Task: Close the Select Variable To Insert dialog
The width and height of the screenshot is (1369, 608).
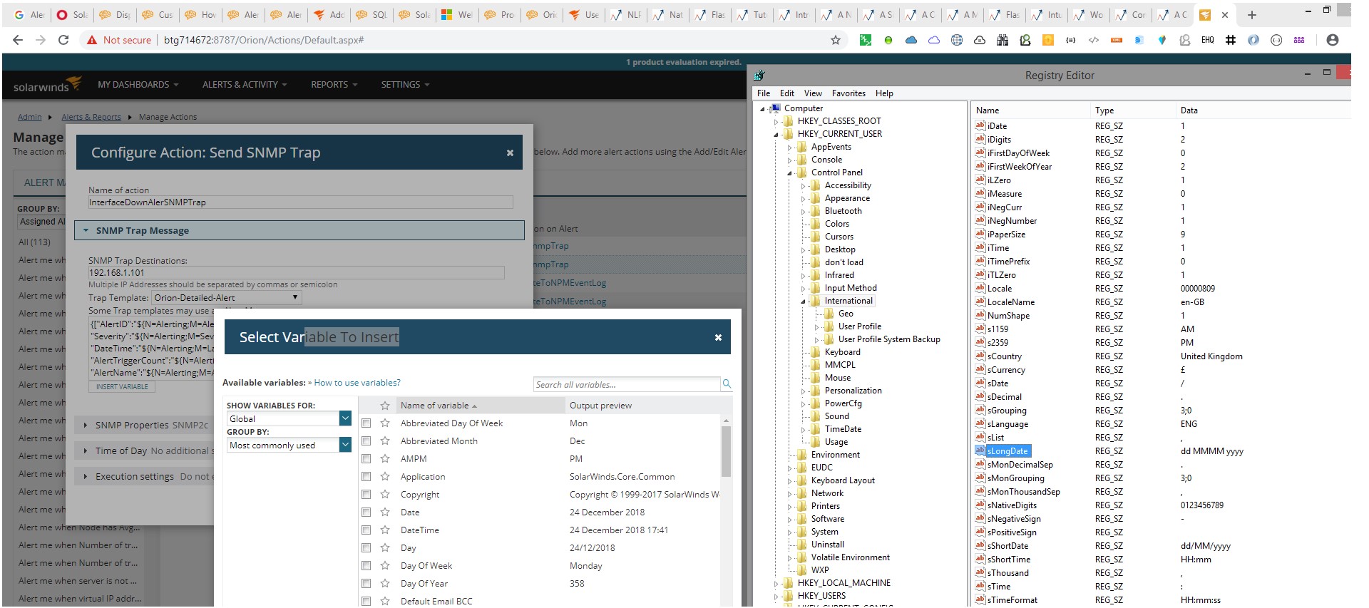Action: click(x=718, y=338)
